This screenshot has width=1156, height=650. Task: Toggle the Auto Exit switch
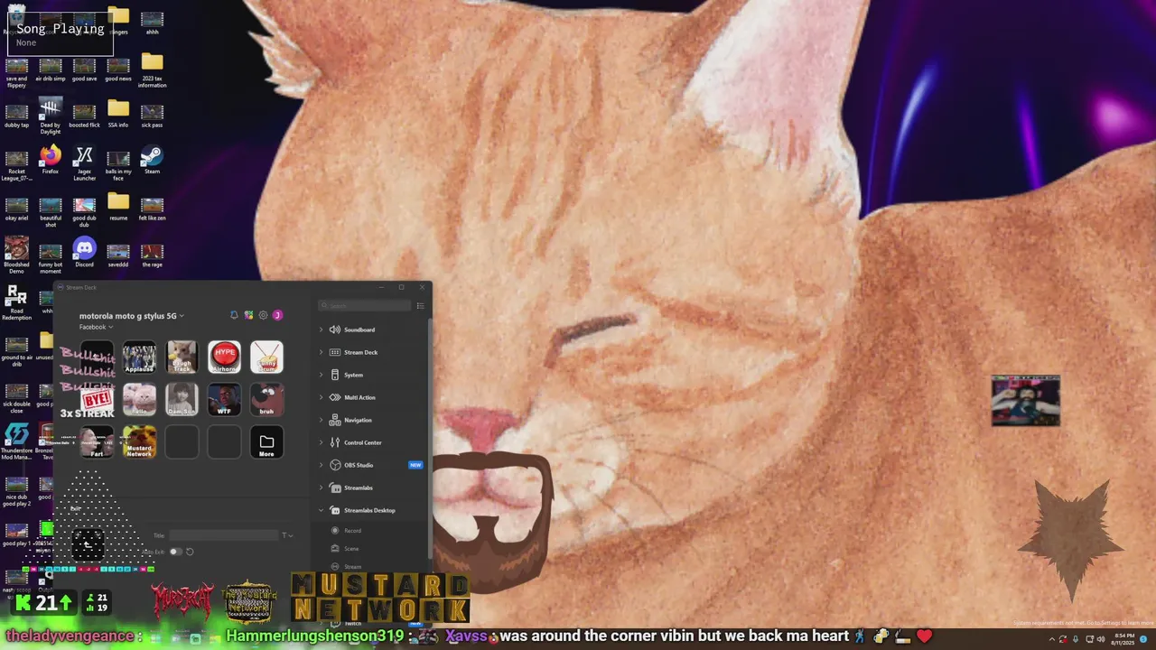pyautogui.click(x=175, y=552)
